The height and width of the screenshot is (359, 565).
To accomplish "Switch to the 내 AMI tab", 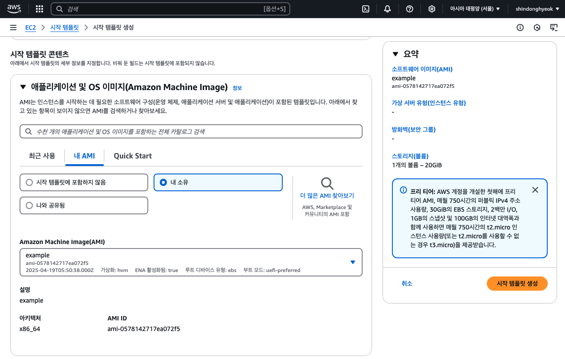I will click(x=84, y=156).
